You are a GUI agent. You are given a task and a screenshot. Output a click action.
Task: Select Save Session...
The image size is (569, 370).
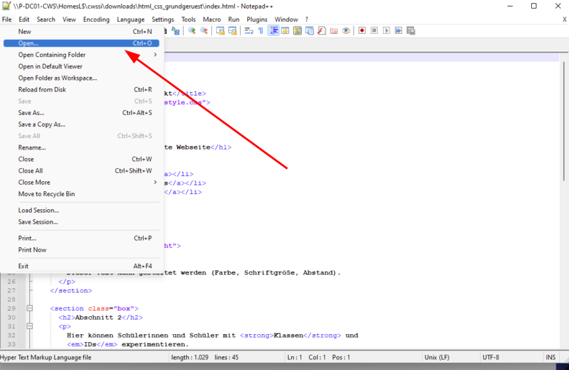[x=81, y=222]
